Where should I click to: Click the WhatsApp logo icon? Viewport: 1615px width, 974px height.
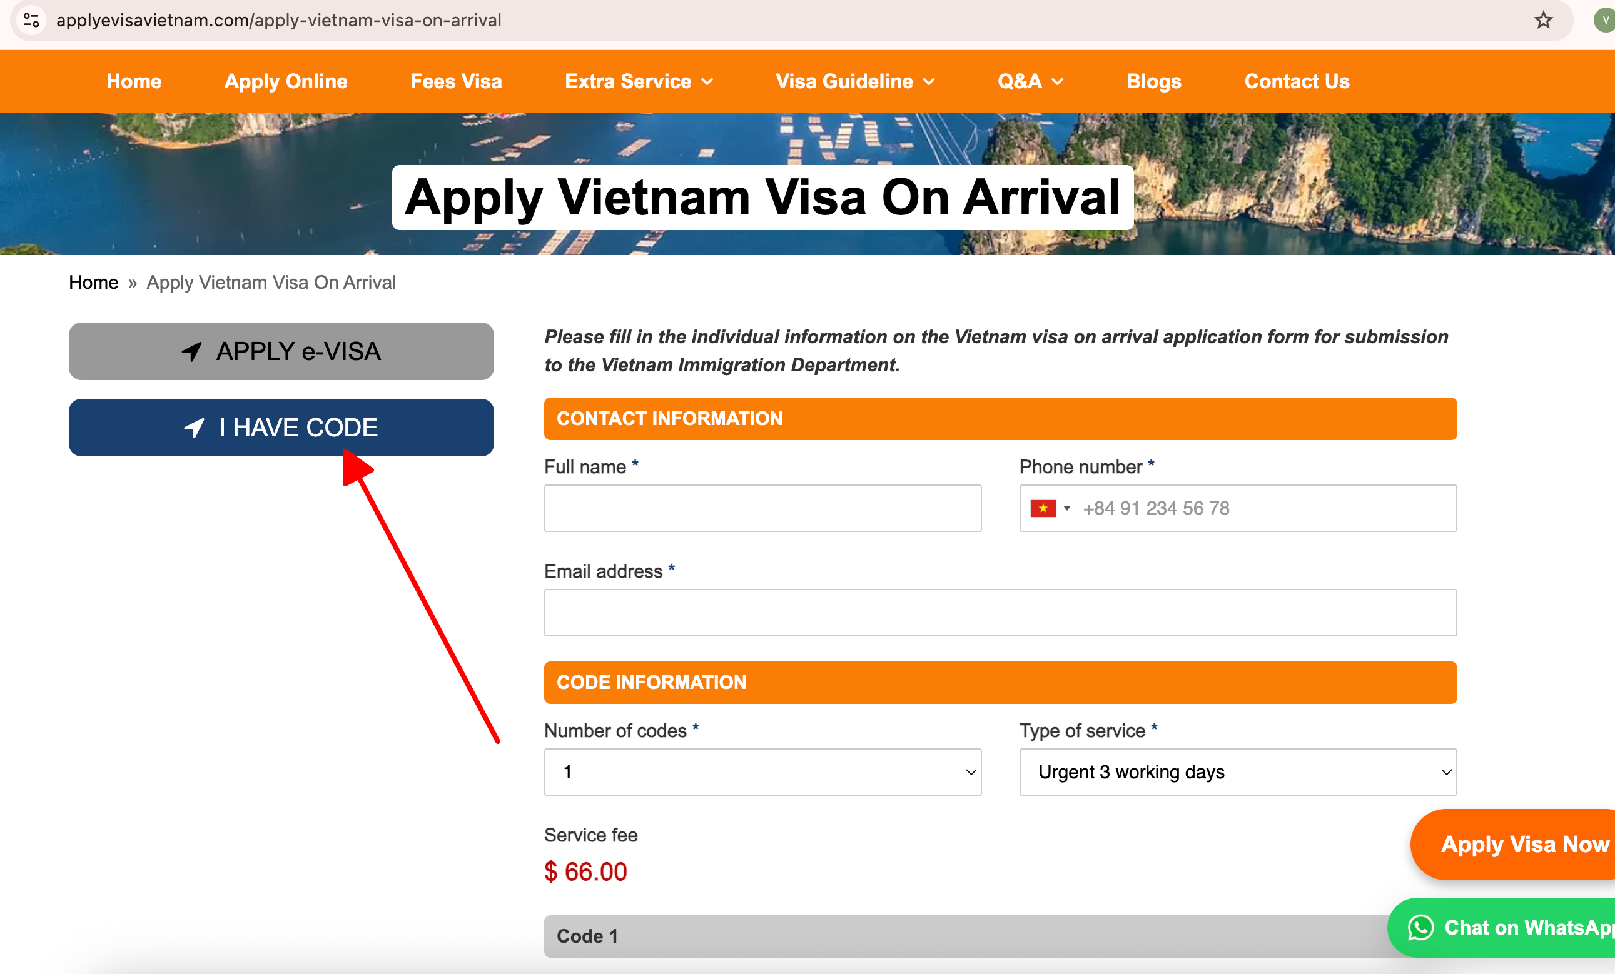pos(1420,928)
